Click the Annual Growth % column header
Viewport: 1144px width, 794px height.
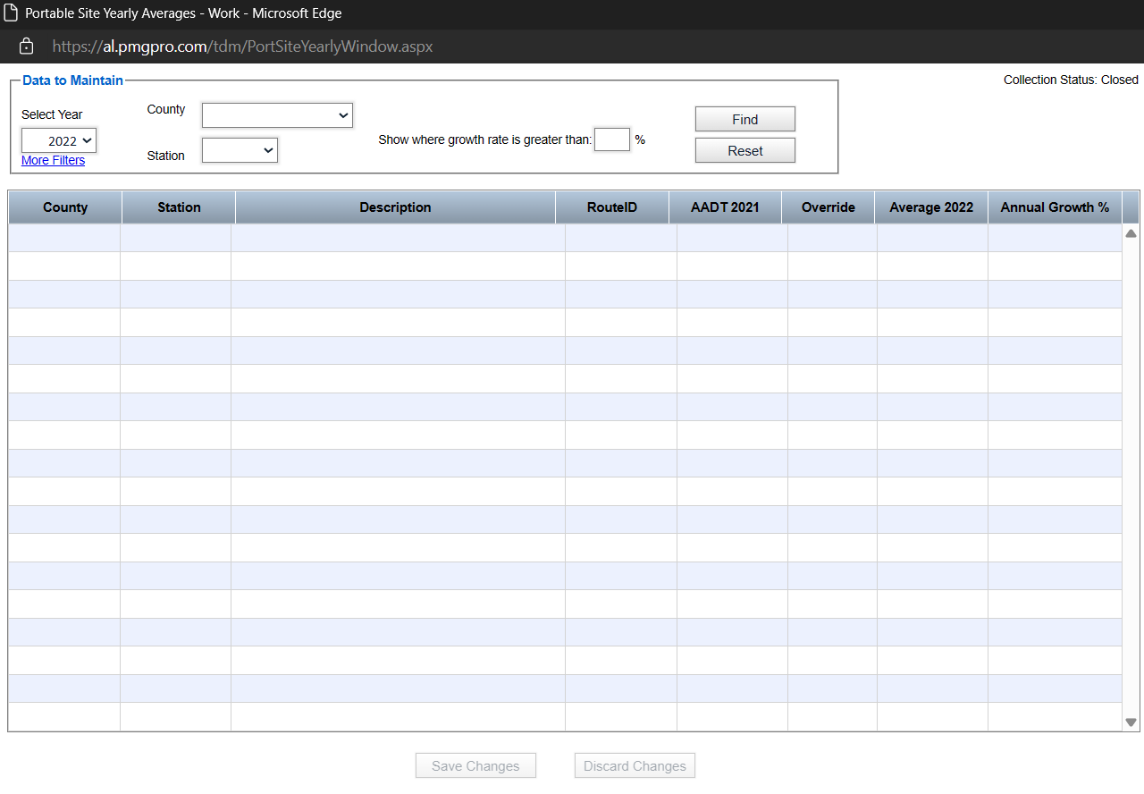coord(1055,207)
